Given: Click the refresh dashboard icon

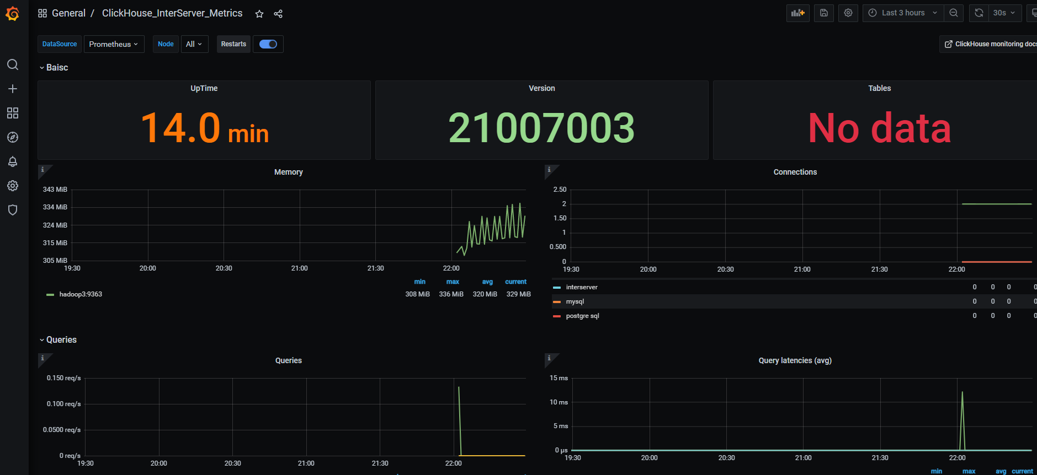Looking at the screenshot, I should click(979, 13).
